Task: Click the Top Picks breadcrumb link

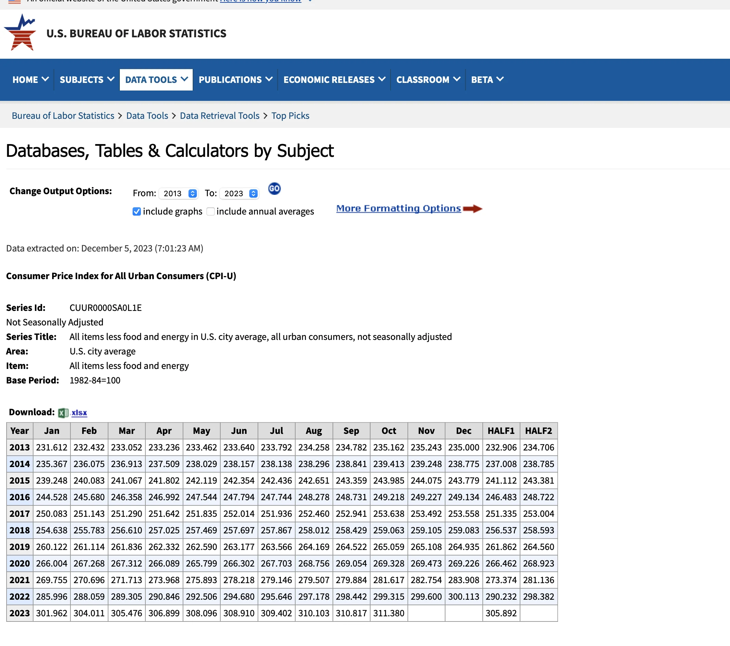Action: tap(290, 116)
